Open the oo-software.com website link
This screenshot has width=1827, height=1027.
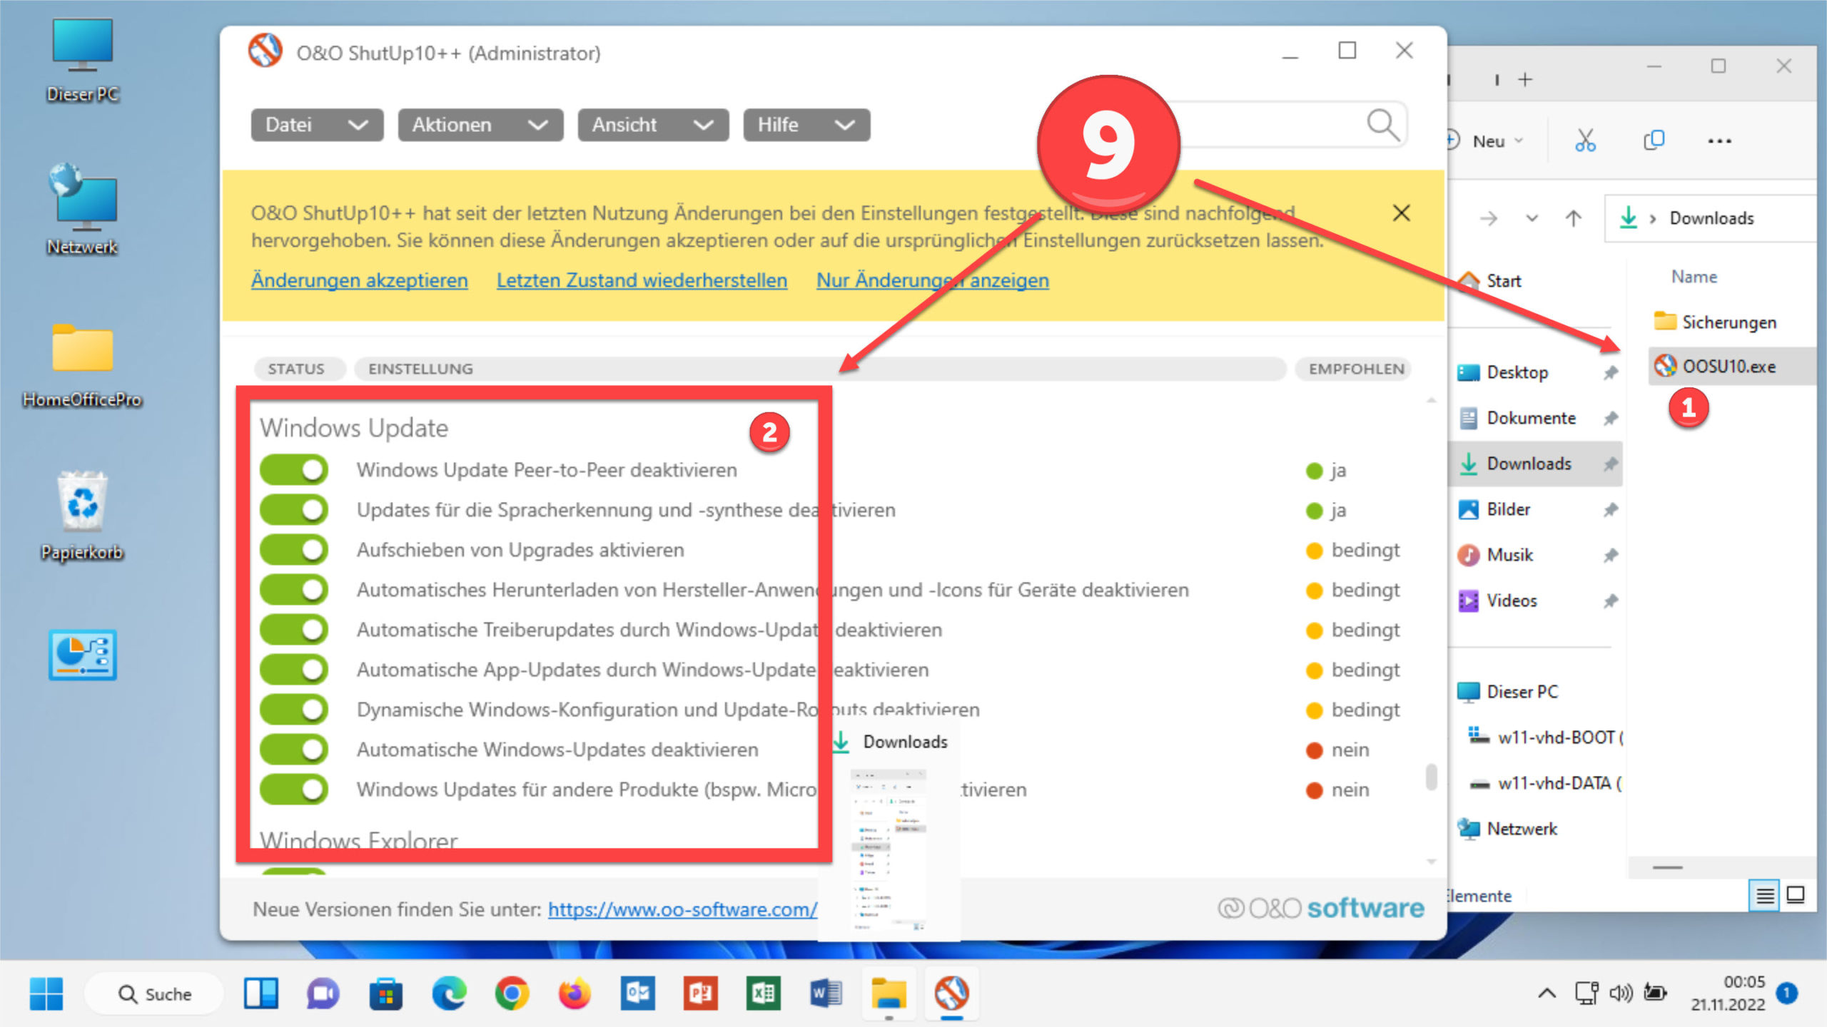pos(682,909)
